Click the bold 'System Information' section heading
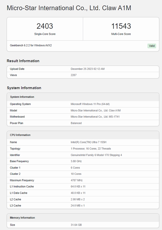 [x=24, y=88]
